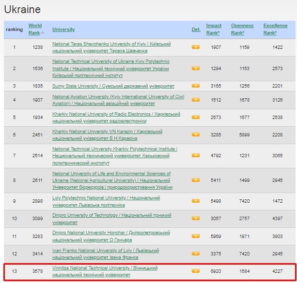Open Sumy State University link
Image resolution: width=297 pixels, height=283 pixels.
click(113, 86)
